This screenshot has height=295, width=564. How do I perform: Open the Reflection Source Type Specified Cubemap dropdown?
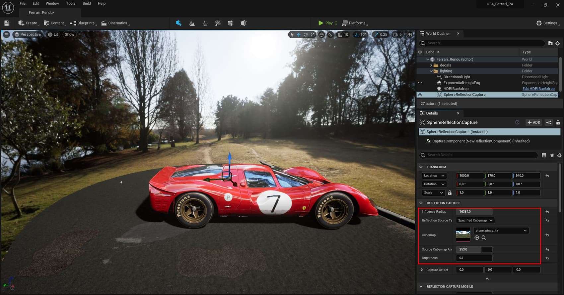[475, 220]
